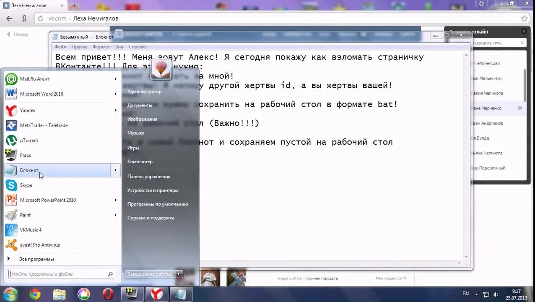Launch MetaTrader - Teletrade icon
The height and width of the screenshot is (302, 535).
point(11,125)
